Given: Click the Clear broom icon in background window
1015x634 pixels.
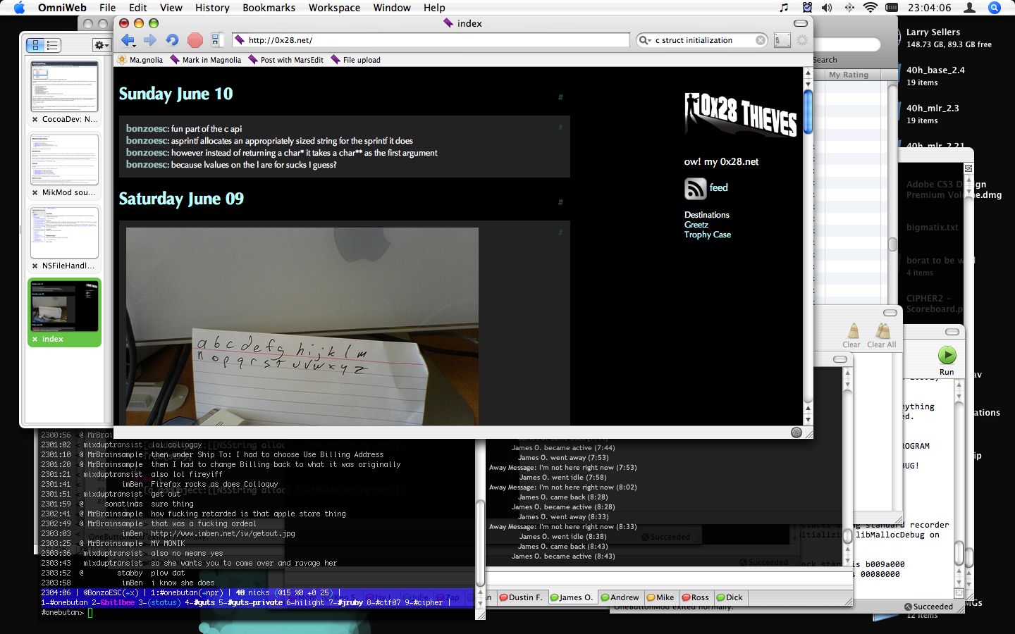Looking at the screenshot, I should (852, 335).
